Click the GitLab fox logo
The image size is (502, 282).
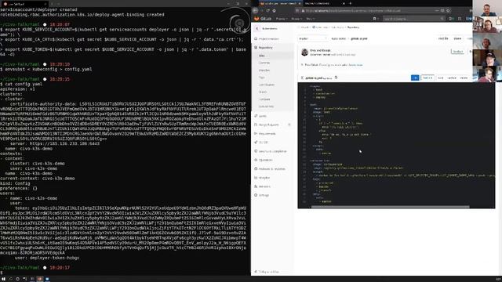click(256, 19)
